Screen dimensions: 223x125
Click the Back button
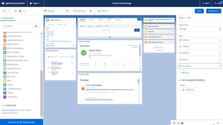(206, 3)
